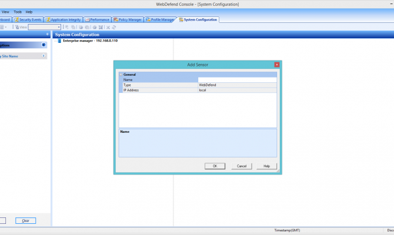Open the toolbar View combo box

click(44, 27)
